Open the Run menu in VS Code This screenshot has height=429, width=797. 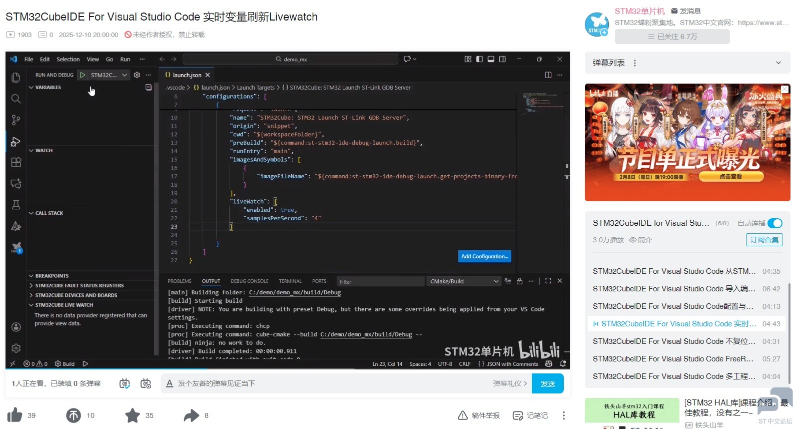[x=125, y=59]
